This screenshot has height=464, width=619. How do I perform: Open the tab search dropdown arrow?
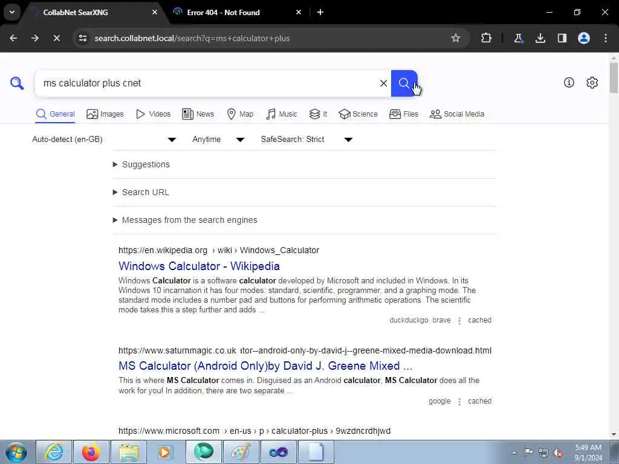pos(12,12)
